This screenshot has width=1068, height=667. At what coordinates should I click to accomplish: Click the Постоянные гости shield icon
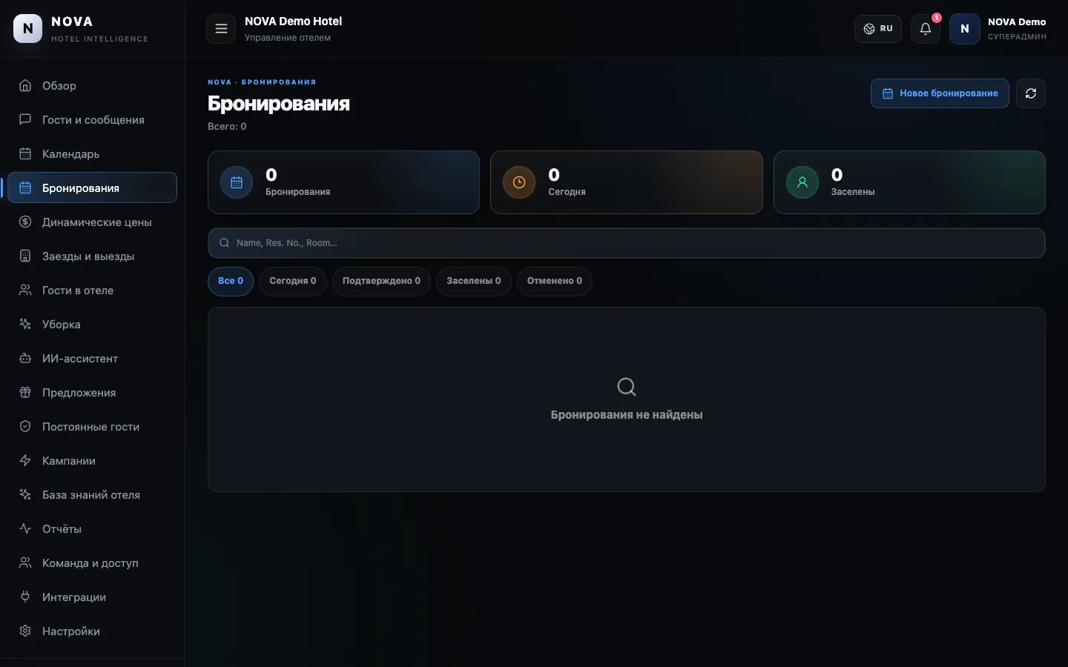(25, 426)
